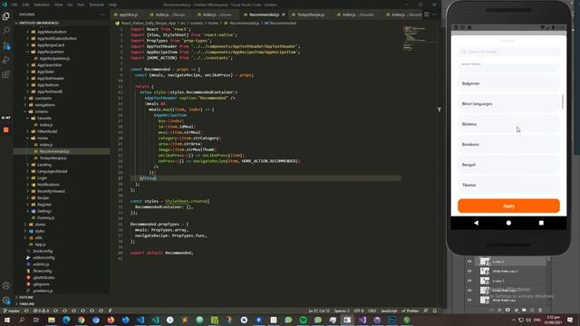Open File Explorer from the taskbar
The image size is (580, 326).
pos(52,320)
